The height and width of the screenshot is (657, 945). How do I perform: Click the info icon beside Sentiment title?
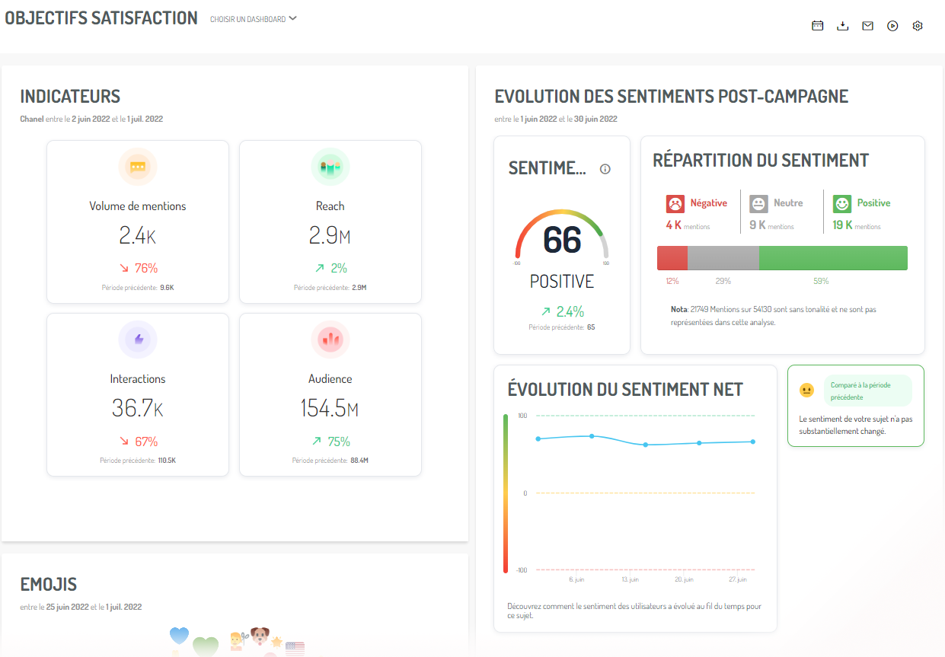coord(605,169)
